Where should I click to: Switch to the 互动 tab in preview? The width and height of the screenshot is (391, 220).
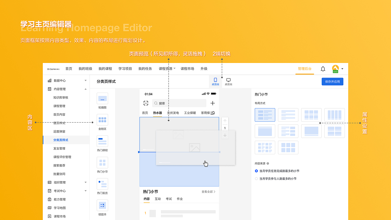coord(158,199)
